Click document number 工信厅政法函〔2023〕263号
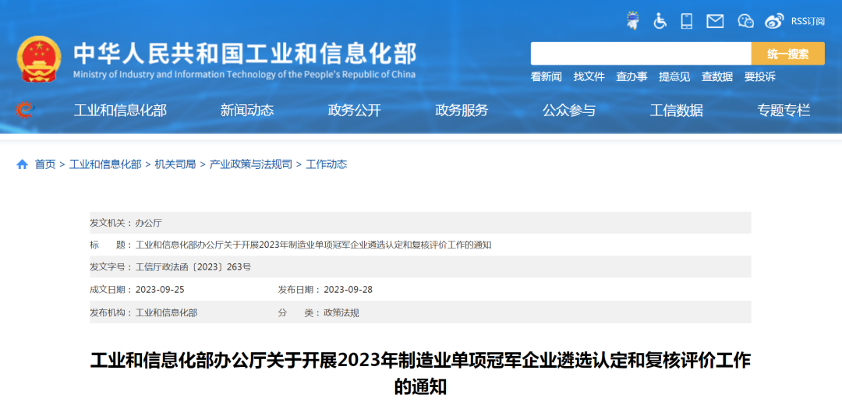 pyautogui.click(x=193, y=267)
